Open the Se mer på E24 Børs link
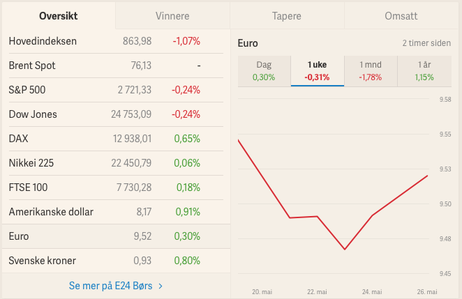Image resolution: width=462 pixels, height=299 pixels. (x=110, y=286)
